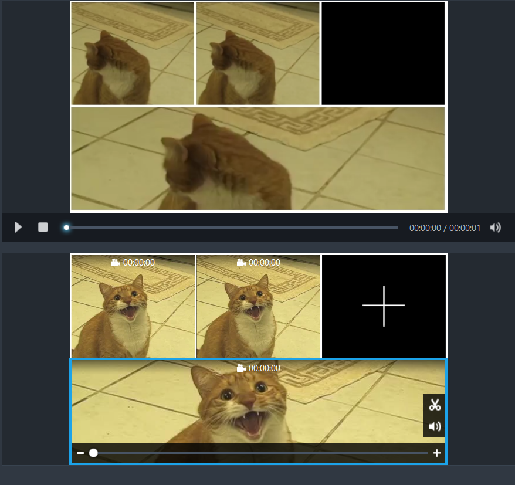The width and height of the screenshot is (515, 485).
Task: Mute the main preview audio
Action: [x=496, y=227]
